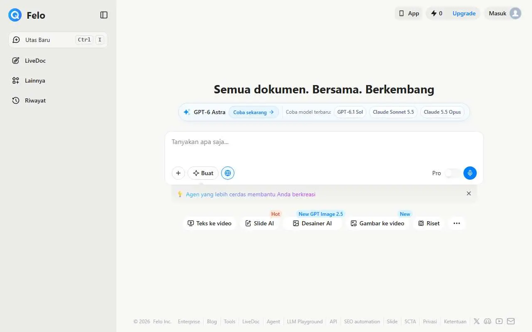This screenshot has height=332, width=532.
Task: Open the SEO automation footer link
Action: [x=362, y=322]
